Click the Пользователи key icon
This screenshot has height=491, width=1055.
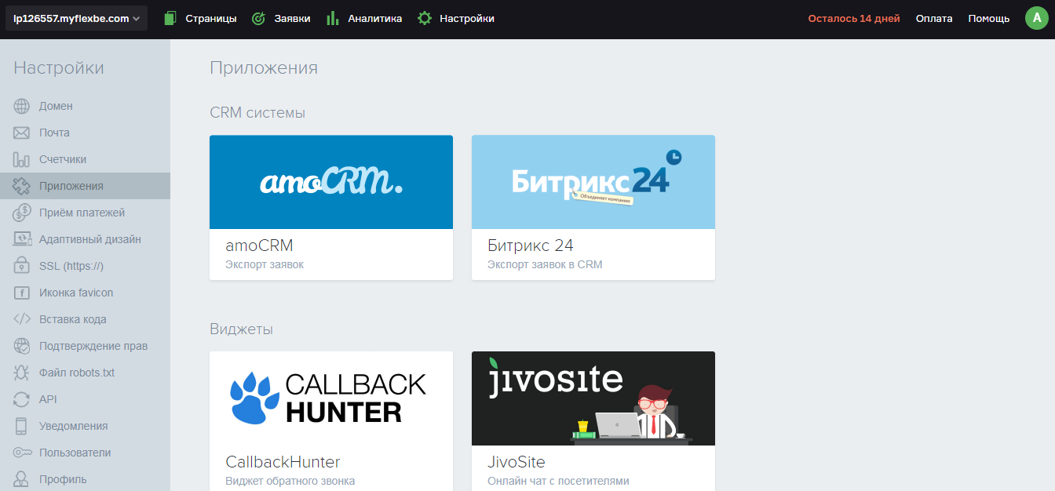point(21,453)
